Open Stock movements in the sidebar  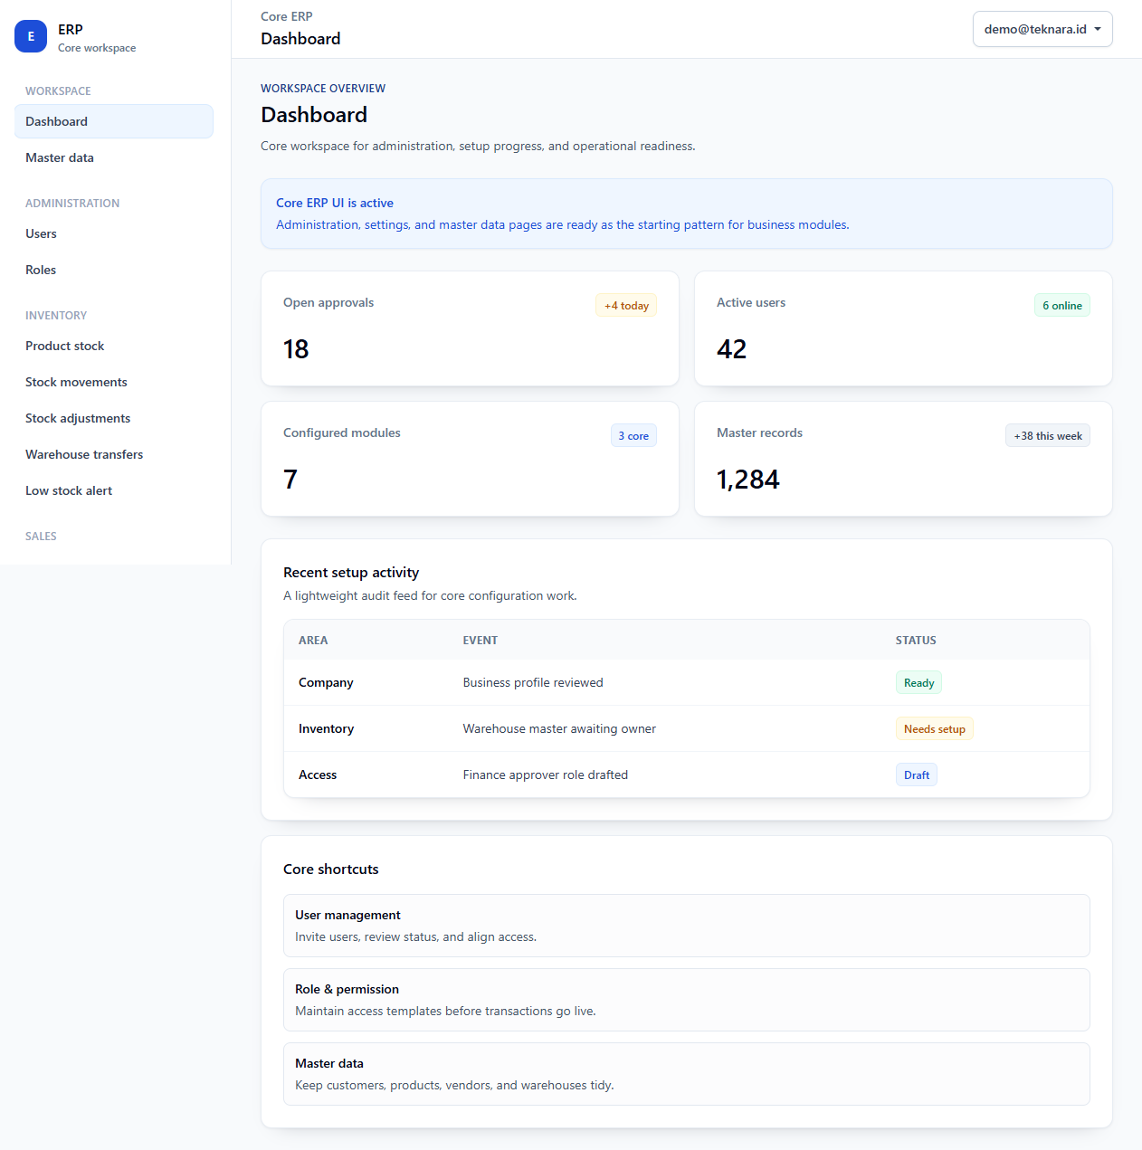[x=114, y=382]
